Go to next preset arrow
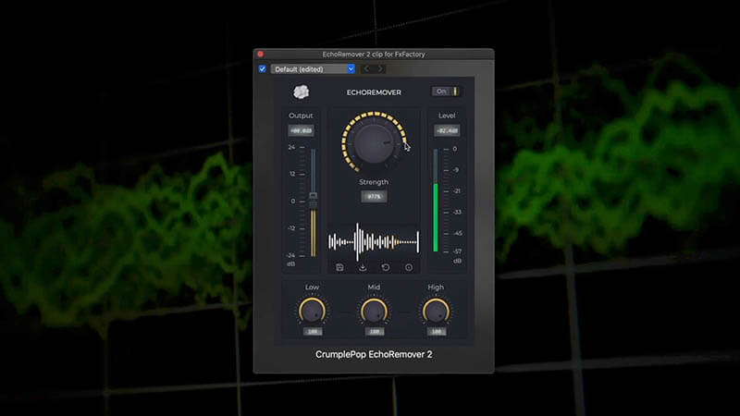This screenshot has height=416, width=740. (x=380, y=68)
